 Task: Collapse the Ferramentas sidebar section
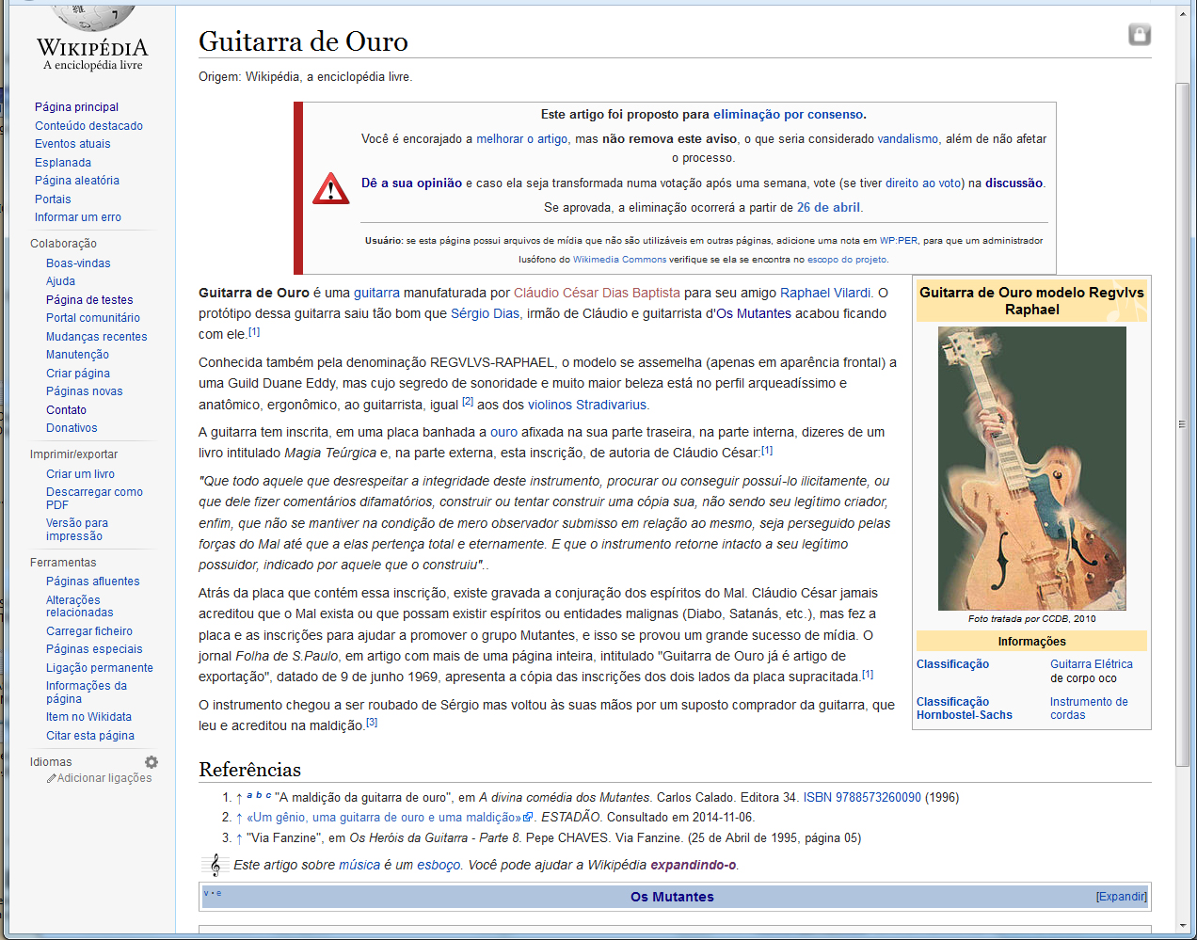63,563
